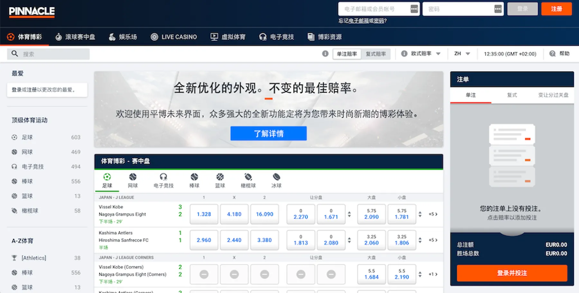Select 篮球 basketball tab in live panel
Screen dimensions: 579x293
tap(220, 181)
